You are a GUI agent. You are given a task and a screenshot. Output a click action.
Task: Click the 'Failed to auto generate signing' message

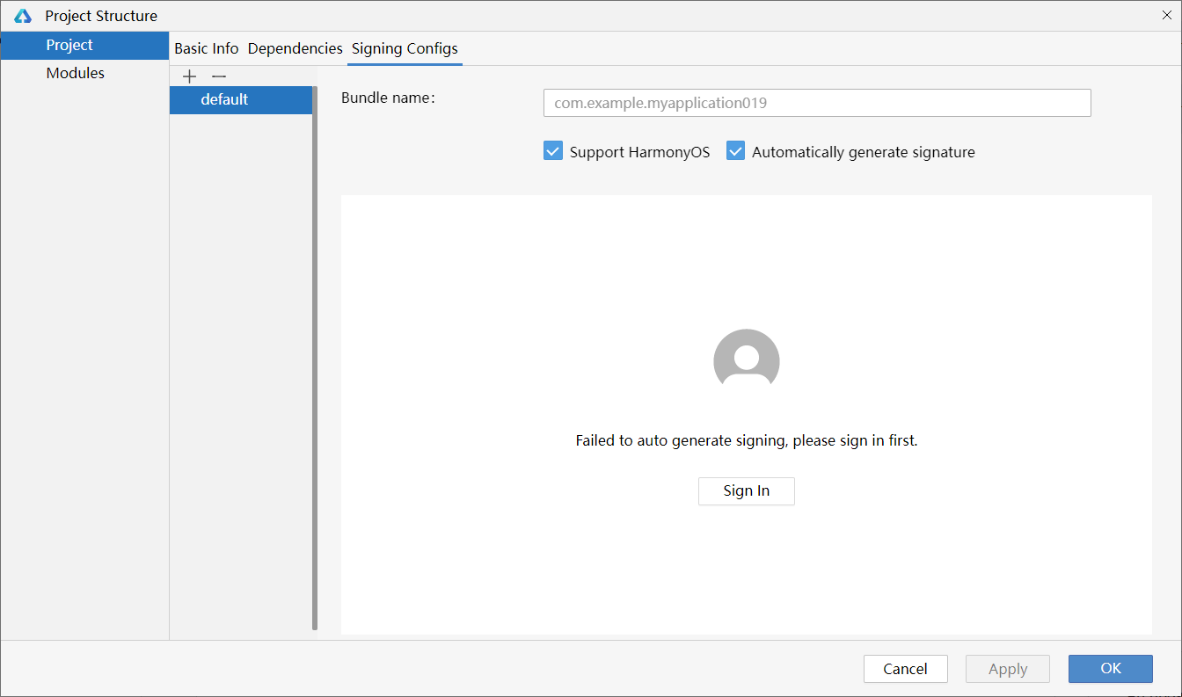click(x=746, y=440)
